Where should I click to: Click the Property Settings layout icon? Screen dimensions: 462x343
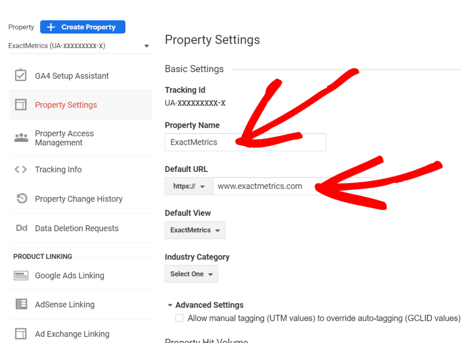tap(21, 105)
